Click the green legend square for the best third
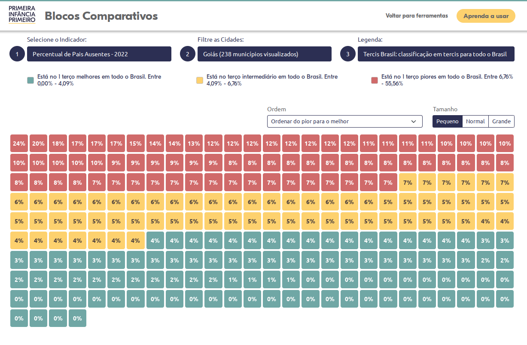 coord(30,80)
